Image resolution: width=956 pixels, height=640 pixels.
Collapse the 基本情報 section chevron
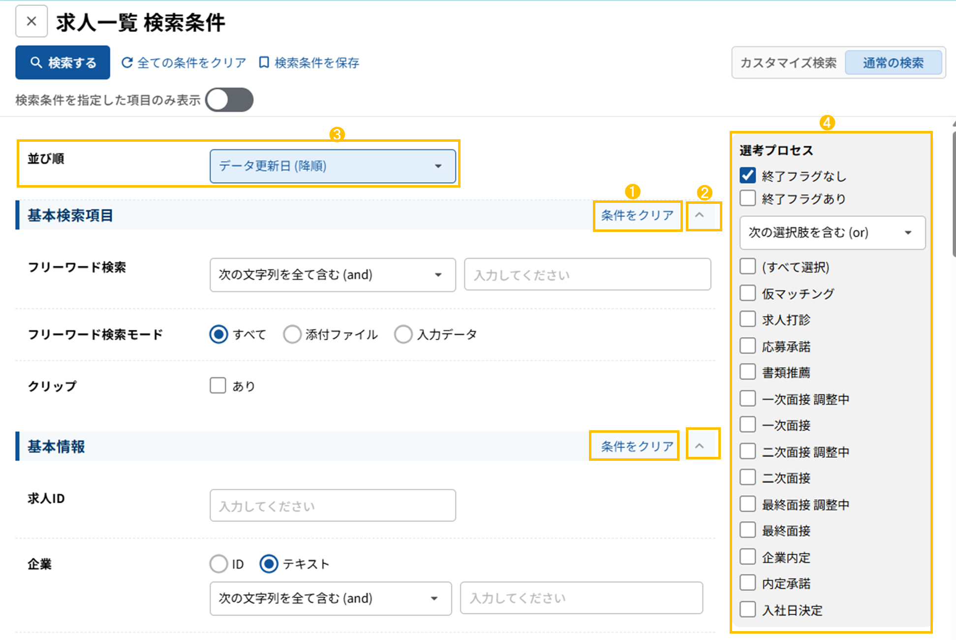[699, 446]
